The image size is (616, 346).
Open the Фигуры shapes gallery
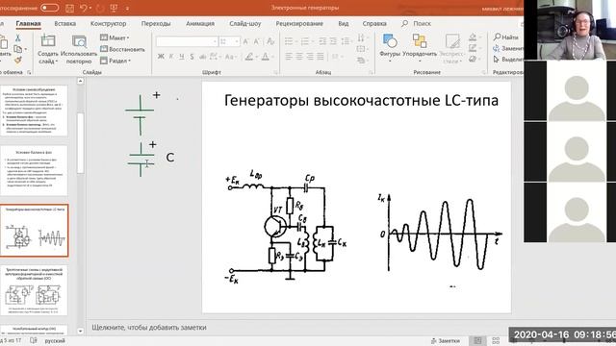tap(390, 47)
